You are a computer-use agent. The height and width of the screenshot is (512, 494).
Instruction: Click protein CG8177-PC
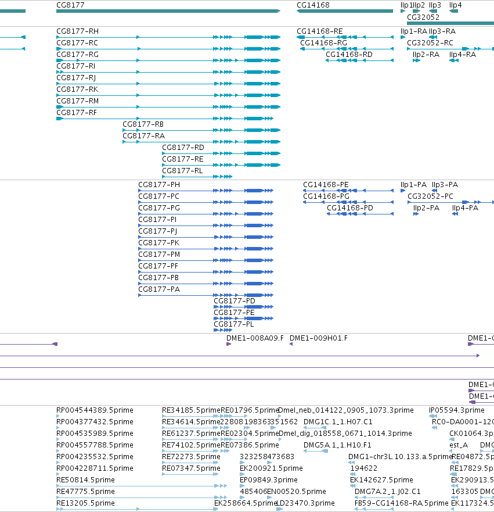[x=159, y=196]
